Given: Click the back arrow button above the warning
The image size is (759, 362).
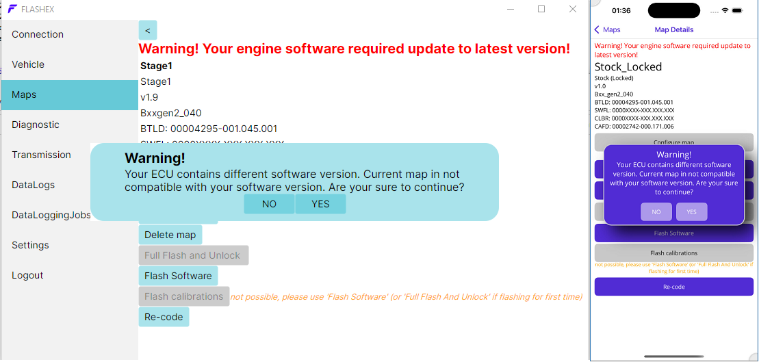Looking at the screenshot, I should coord(147,30).
